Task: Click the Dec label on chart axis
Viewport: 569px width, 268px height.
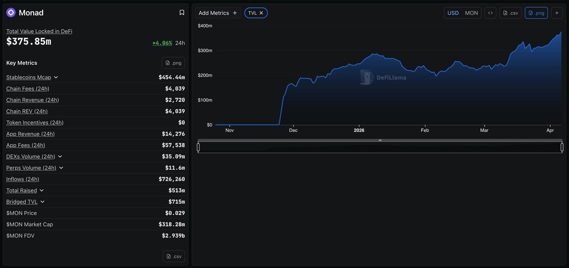Action: click(x=293, y=130)
